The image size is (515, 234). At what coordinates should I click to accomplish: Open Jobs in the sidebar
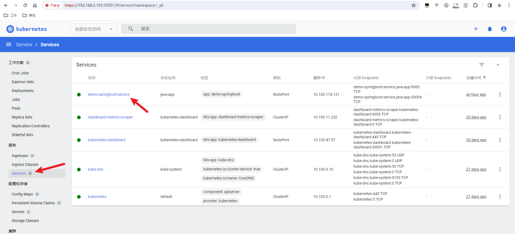16,99
